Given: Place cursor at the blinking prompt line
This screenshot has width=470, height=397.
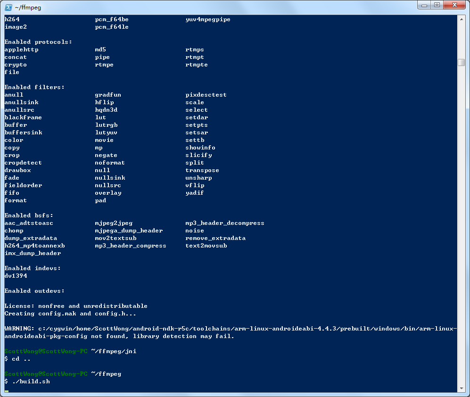Looking at the screenshot, I should click(7, 390).
